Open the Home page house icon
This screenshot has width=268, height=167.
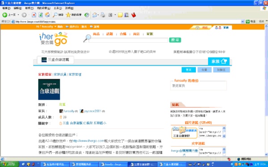pos(47,15)
